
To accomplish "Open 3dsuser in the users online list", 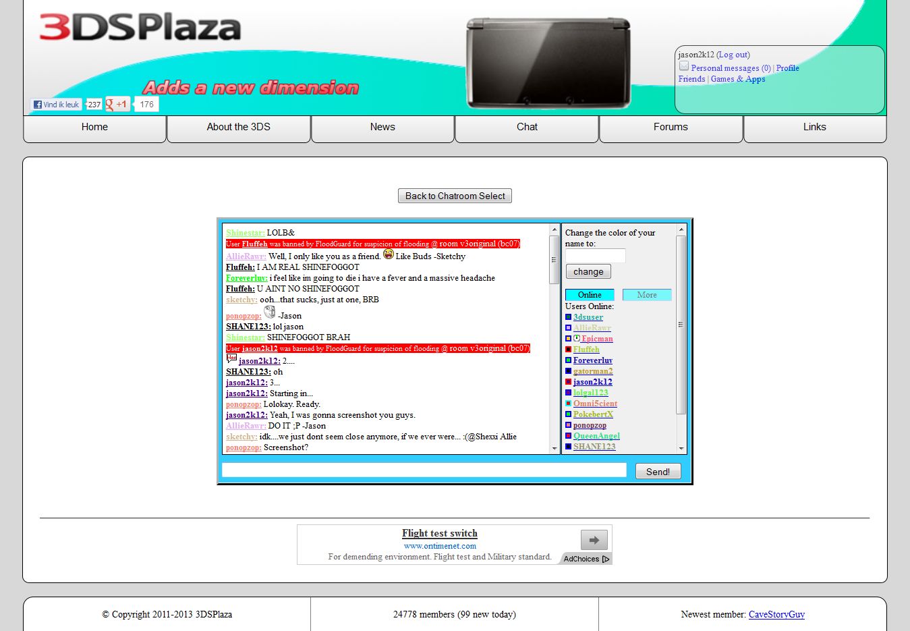I will click(x=588, y=317).
